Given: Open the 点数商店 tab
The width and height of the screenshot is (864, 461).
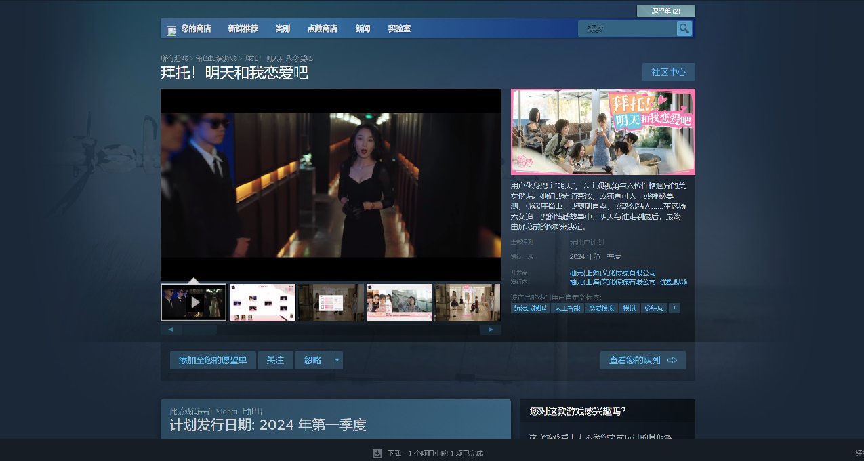Looking at the screenshot, I should click(x=323, y=28).
